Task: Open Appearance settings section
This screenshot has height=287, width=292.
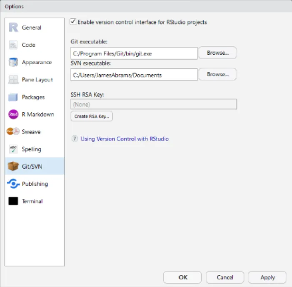Action: point(37,62)
